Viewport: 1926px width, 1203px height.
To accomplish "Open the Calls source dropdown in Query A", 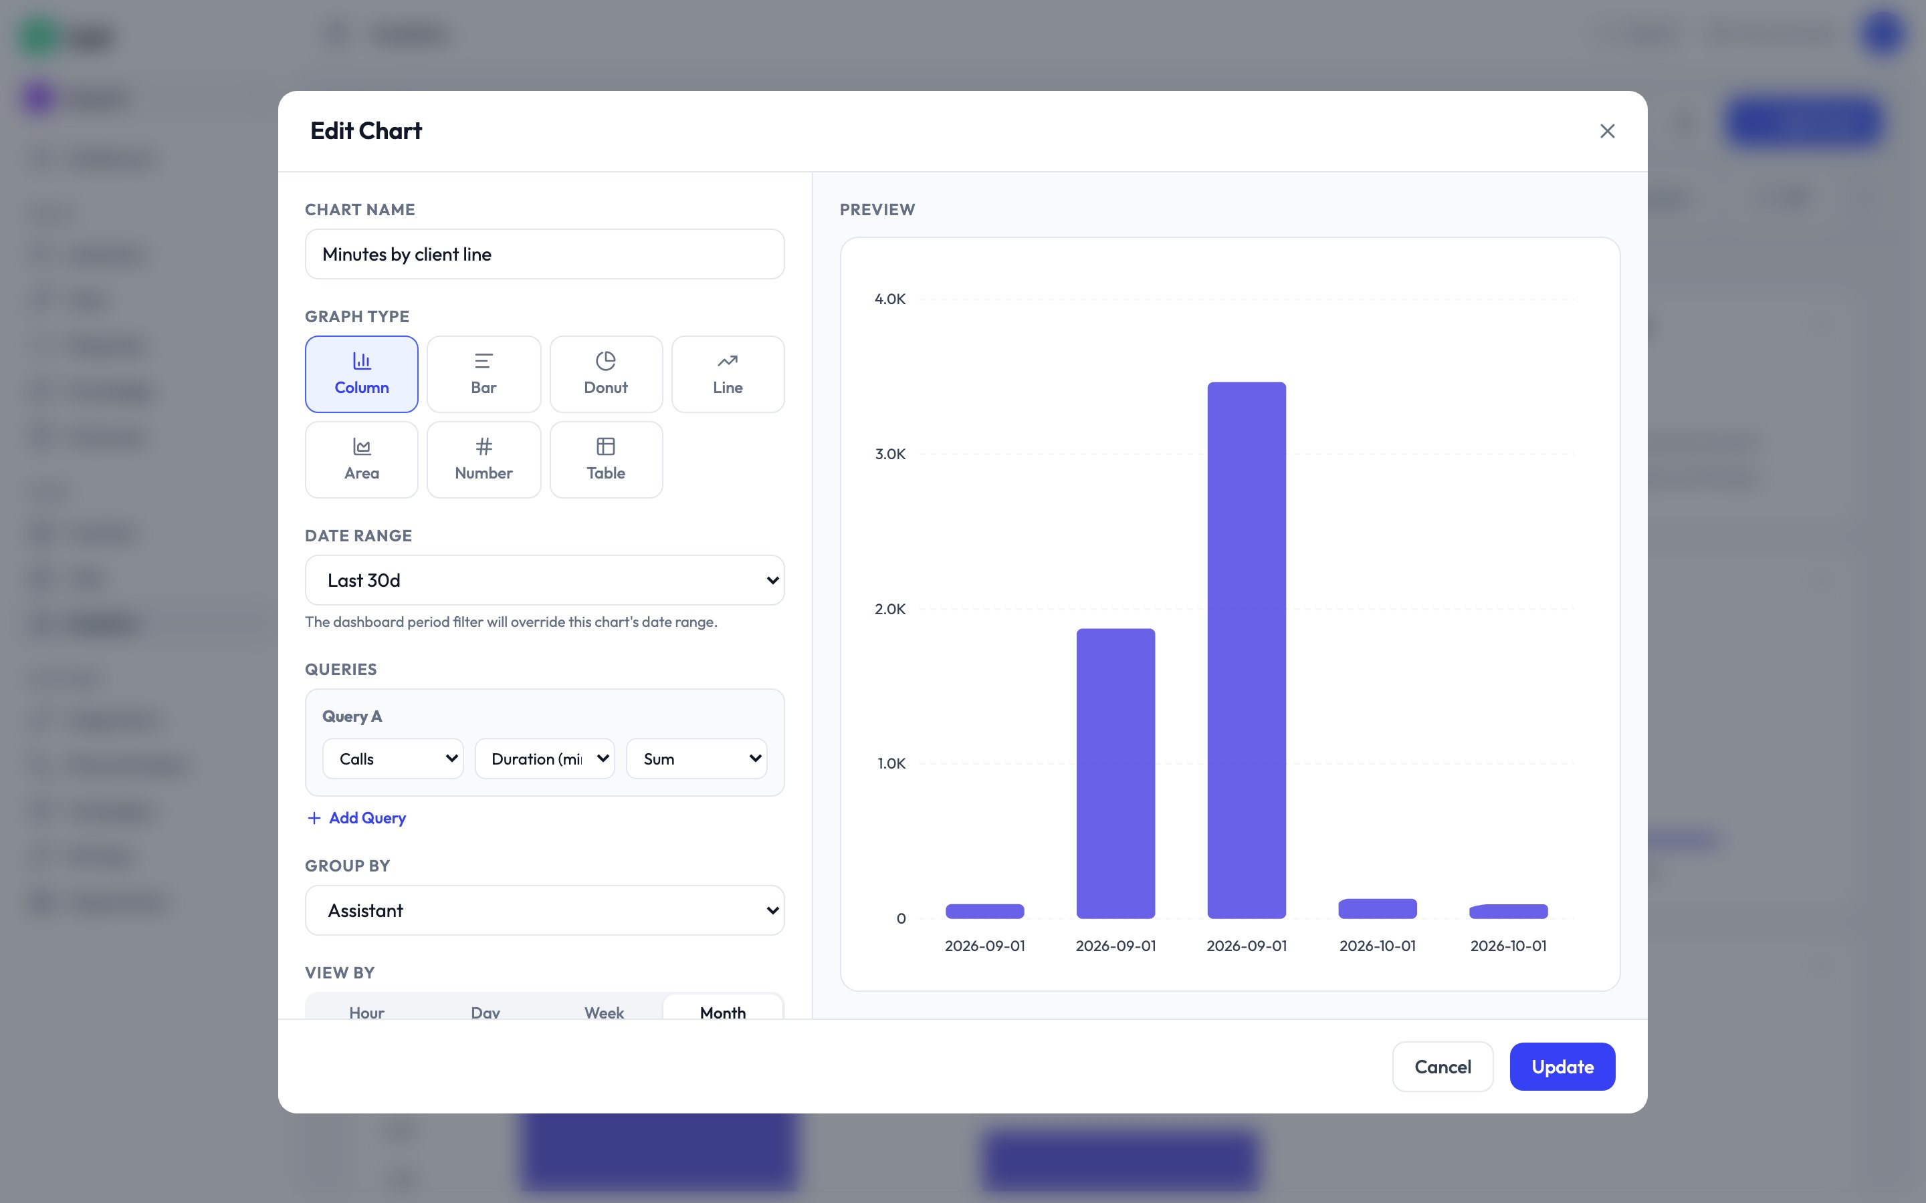I will tap(393, 759).
